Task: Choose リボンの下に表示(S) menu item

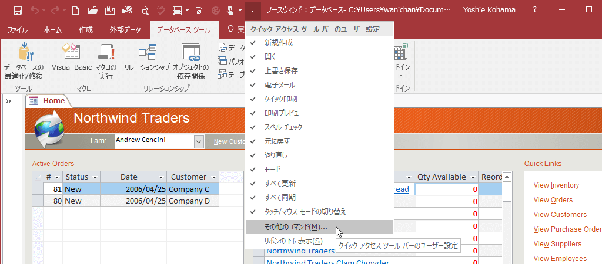Action: tap(319, 241)
